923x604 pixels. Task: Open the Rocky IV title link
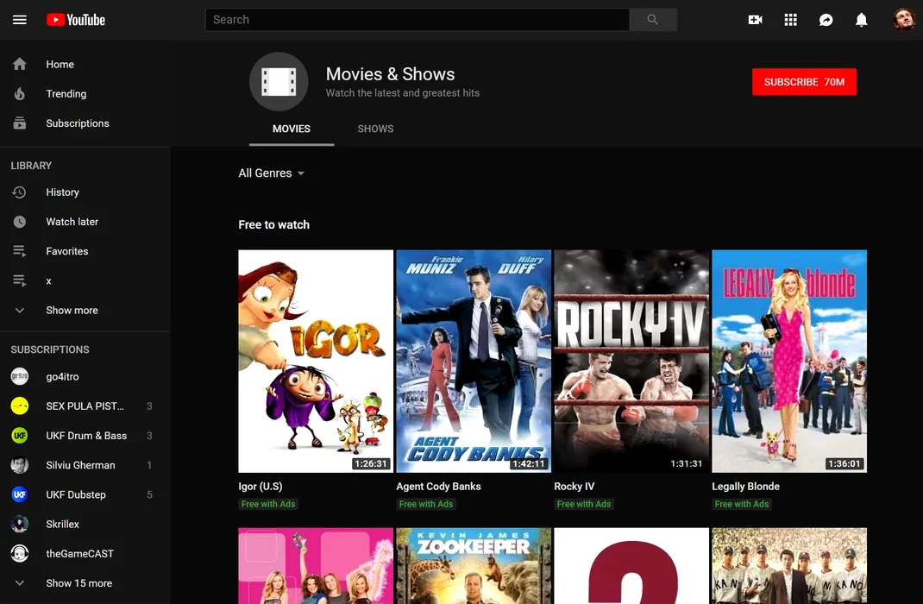coord(574,487)
